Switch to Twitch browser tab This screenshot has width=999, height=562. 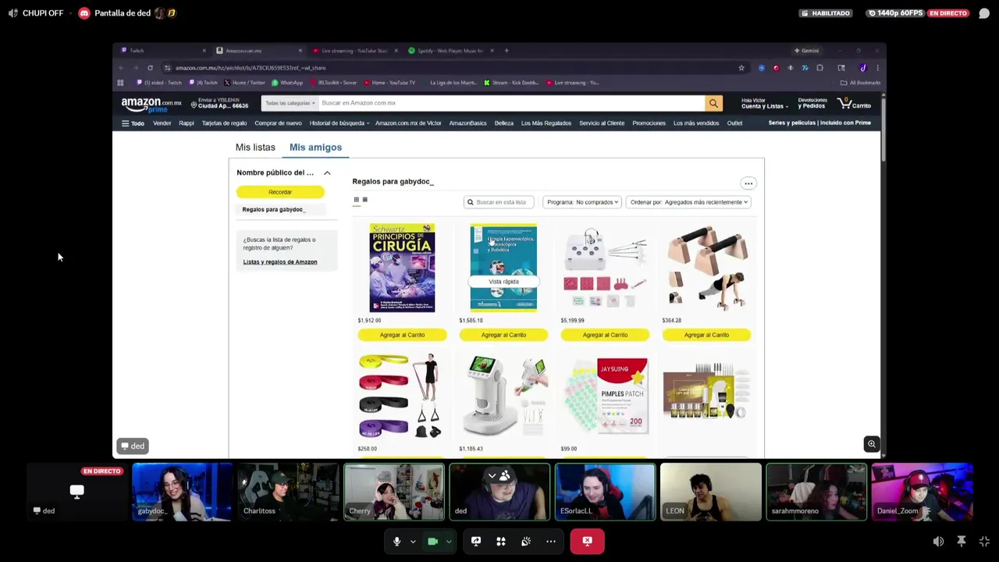pyautogui.click(x=162, y=51)
